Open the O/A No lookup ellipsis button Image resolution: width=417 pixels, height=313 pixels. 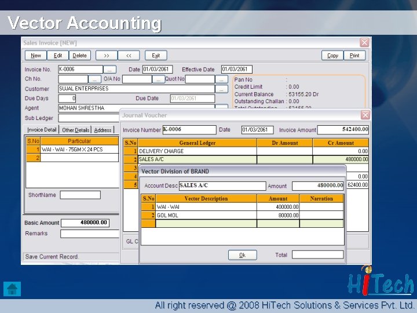click(x=159, y=79)
